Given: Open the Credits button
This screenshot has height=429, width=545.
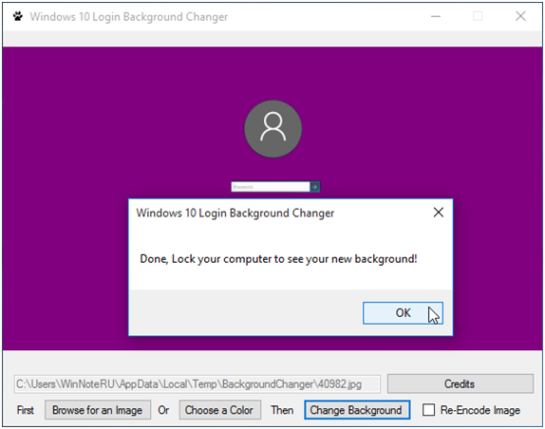Looking at the screenshot, I should point(460,383).
